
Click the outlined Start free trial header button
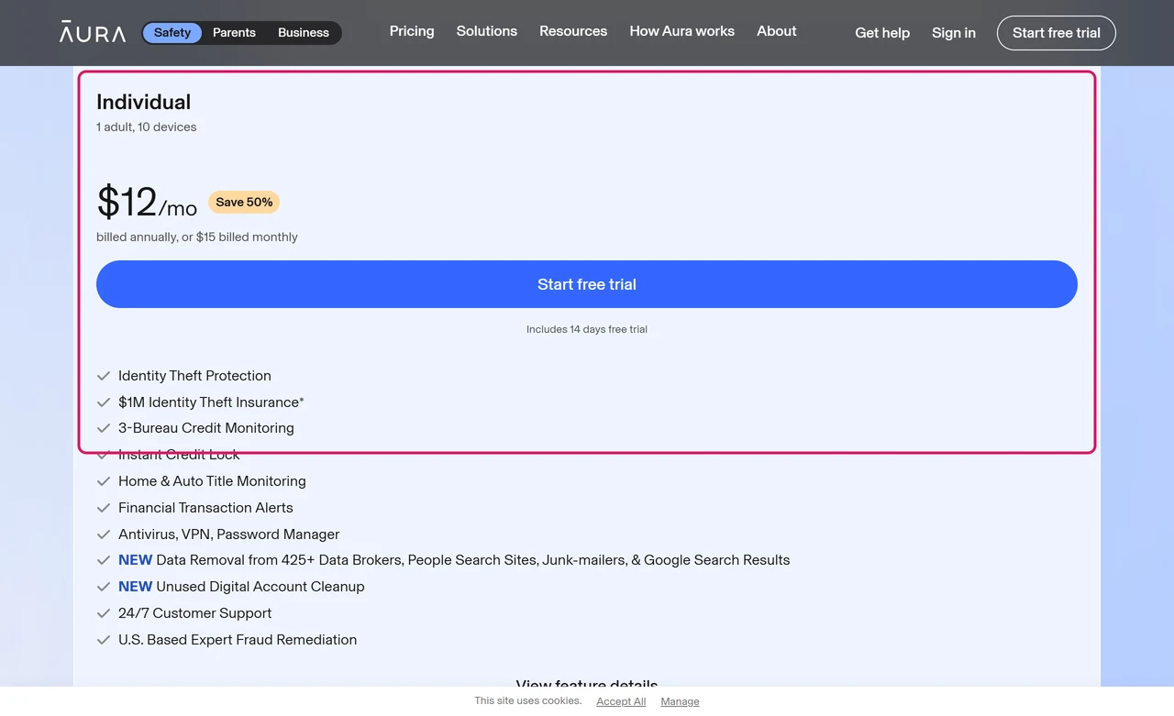(1057, 33)
